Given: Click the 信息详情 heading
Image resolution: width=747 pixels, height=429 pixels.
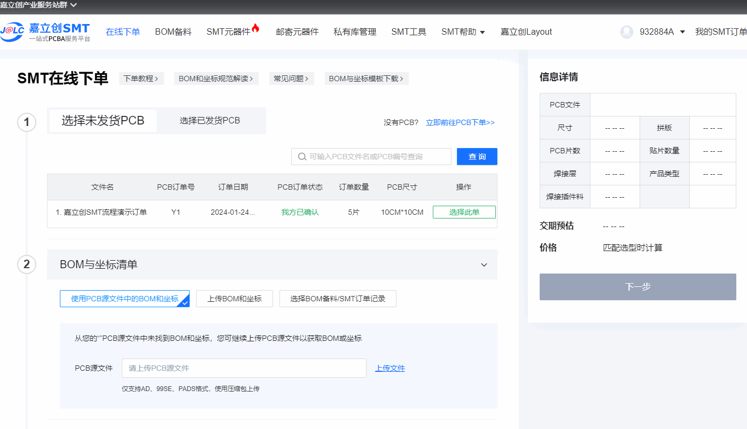Looking at the screenshot, I should 559,77.
